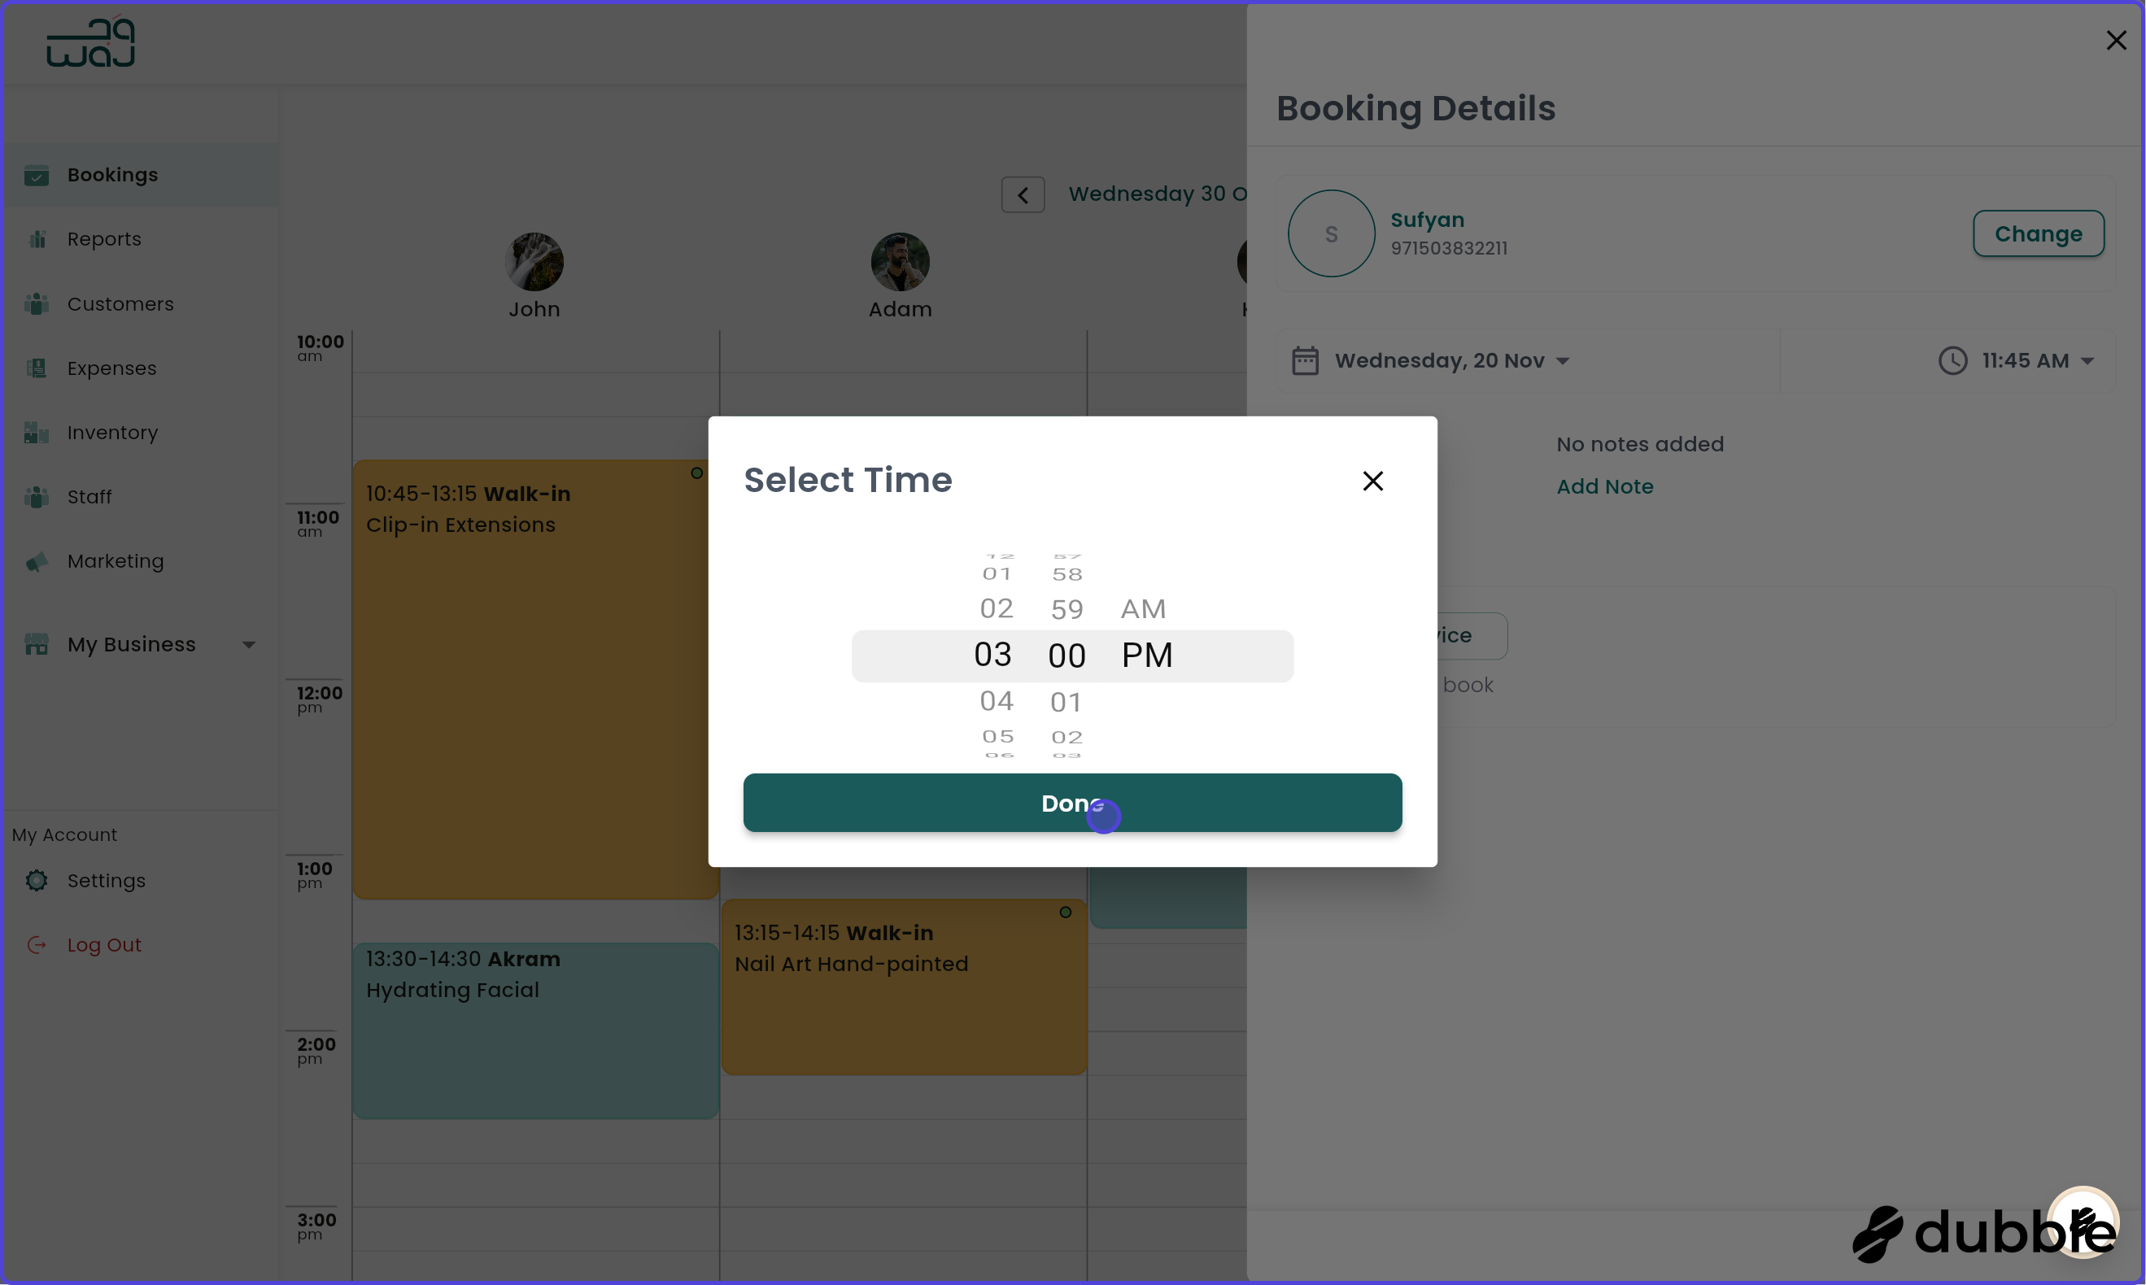
Task: Select the Customers sidebar icon
Action: [x=37, y=303]
